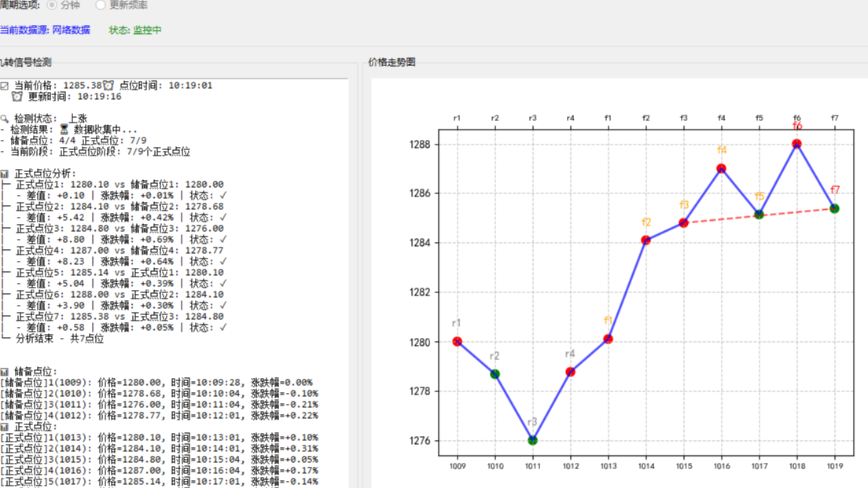Click the f2 data point near 1284
This screenshot has width=868, height=488.
tap(646, 240)
